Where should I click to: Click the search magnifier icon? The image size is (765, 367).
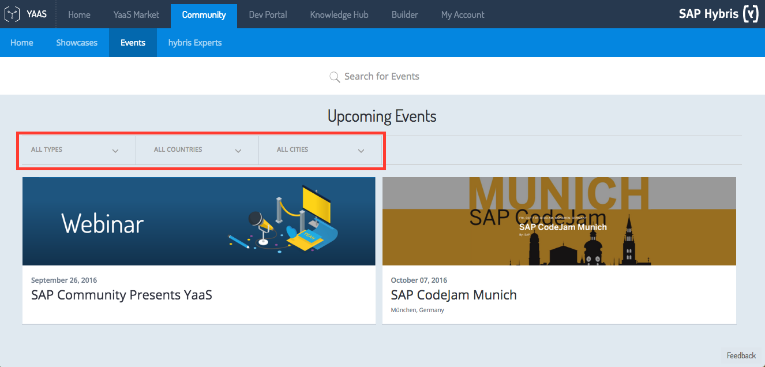click(x=334, y=77)
